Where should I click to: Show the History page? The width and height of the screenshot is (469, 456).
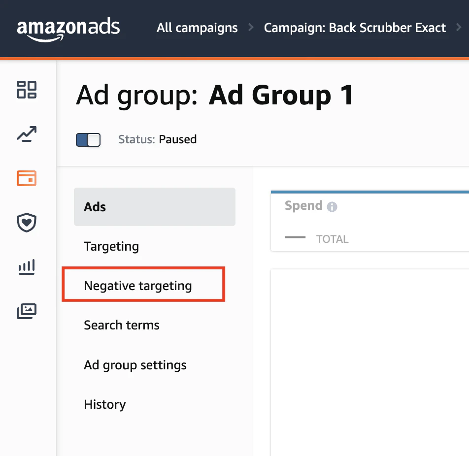[105, 404]
